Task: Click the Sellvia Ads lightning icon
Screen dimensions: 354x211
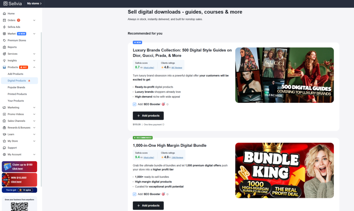Action: pyautogui.click(x=4, y=27)
